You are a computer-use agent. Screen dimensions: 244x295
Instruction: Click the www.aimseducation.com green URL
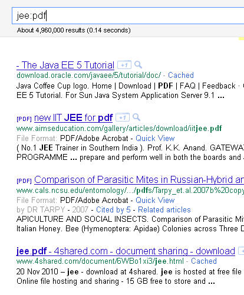coord(119,129)
